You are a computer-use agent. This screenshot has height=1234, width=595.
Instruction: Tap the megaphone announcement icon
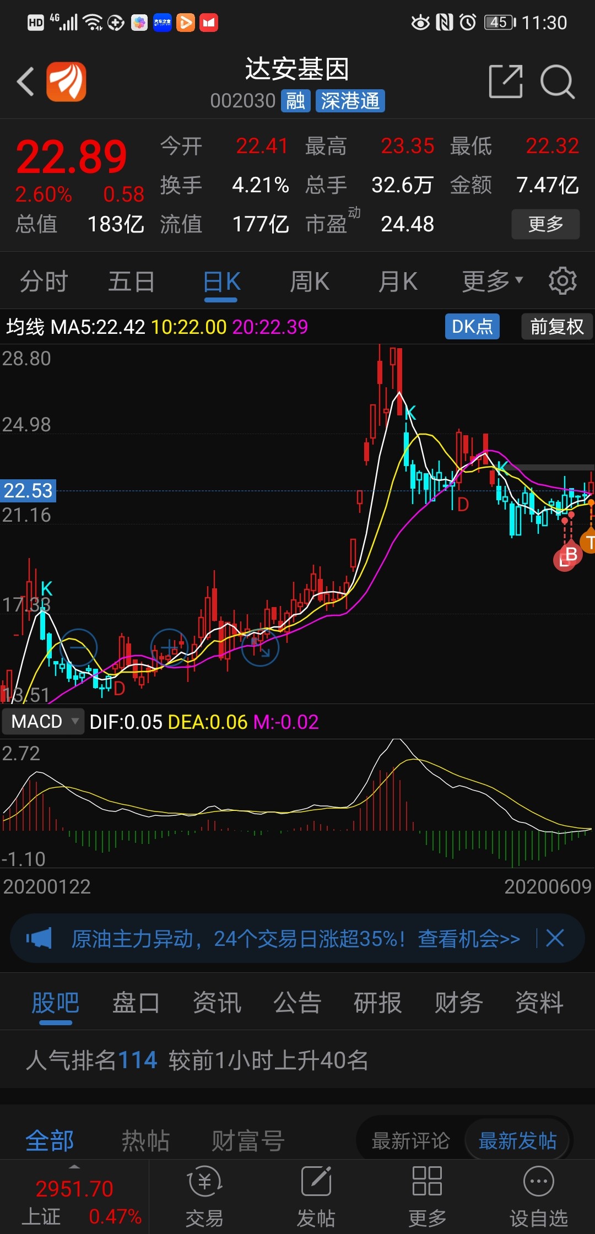pyautogui.click(x=39, y=938)
